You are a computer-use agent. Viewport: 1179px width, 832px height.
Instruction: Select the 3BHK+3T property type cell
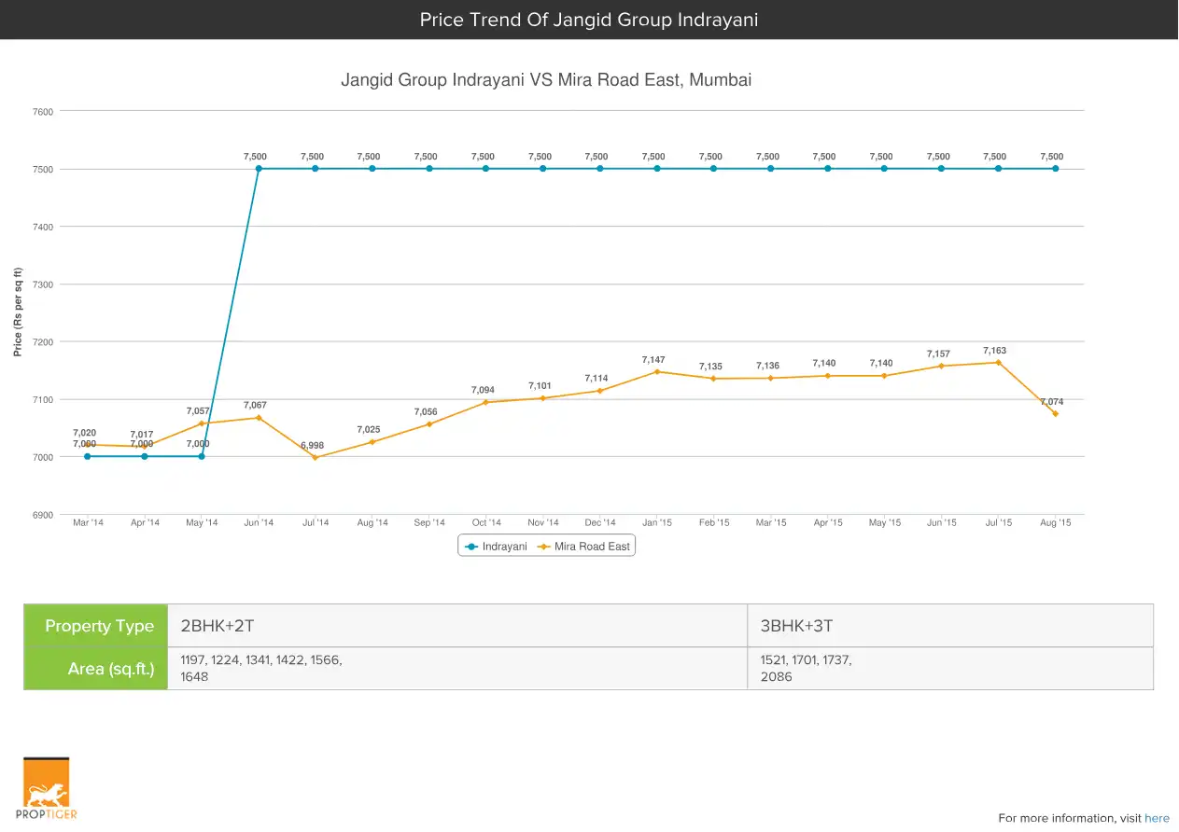point(949,626)
